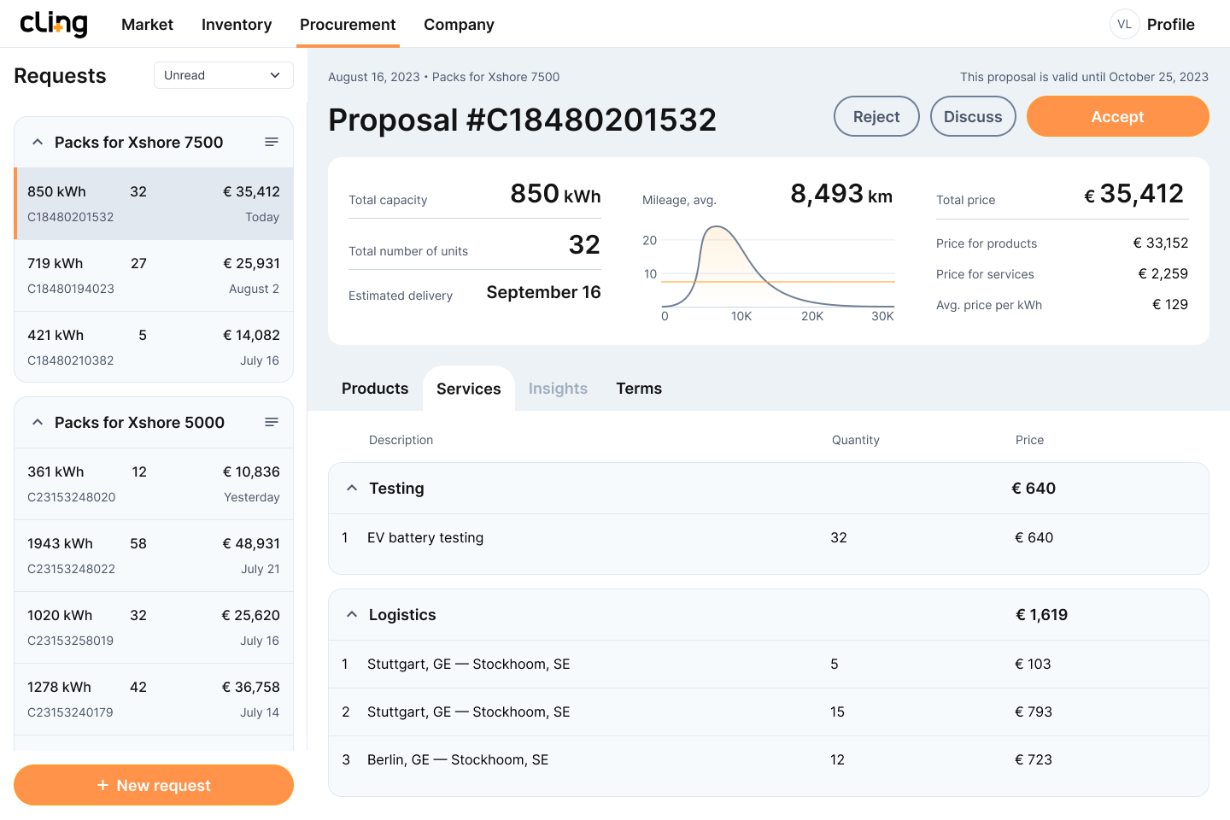Open the Cling logo home link
Viewport: 1230px width, 820px height.
point(54,24)
